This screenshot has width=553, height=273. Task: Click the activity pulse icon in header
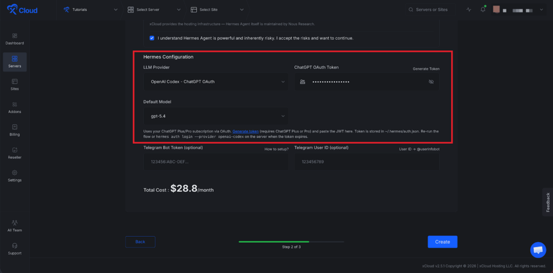(x=468, y=10)
